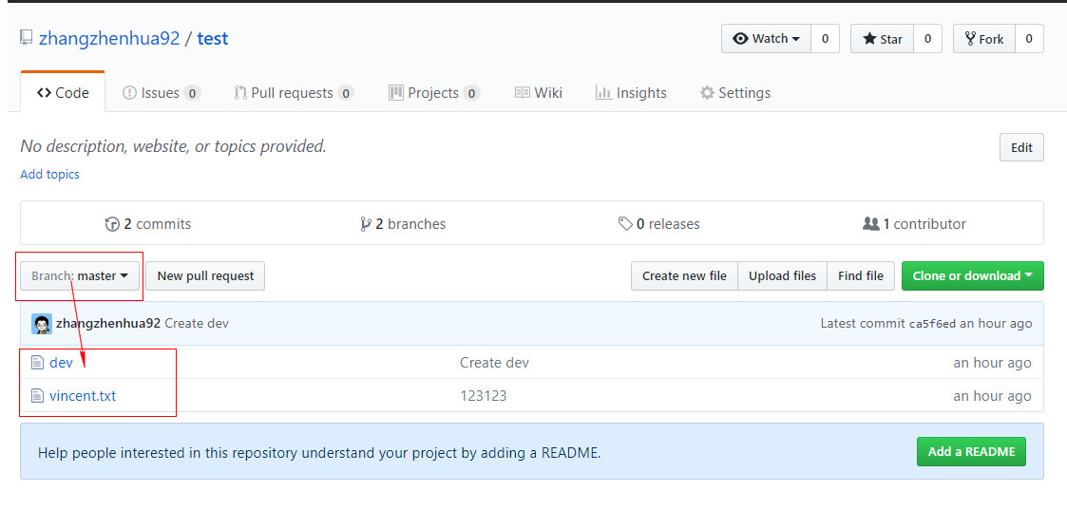Open the Pull requests tab
1067x510 pixels.
pos(293,93)
